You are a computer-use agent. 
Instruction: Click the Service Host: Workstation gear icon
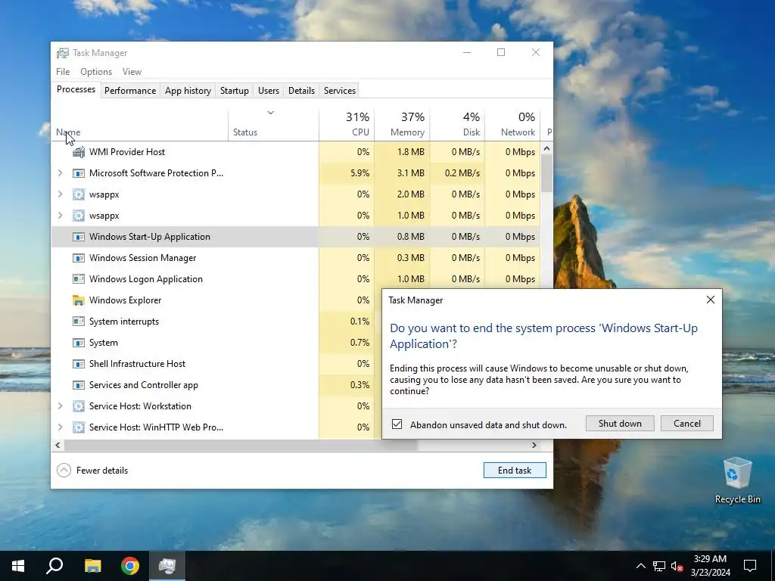(x=79, y=406)
